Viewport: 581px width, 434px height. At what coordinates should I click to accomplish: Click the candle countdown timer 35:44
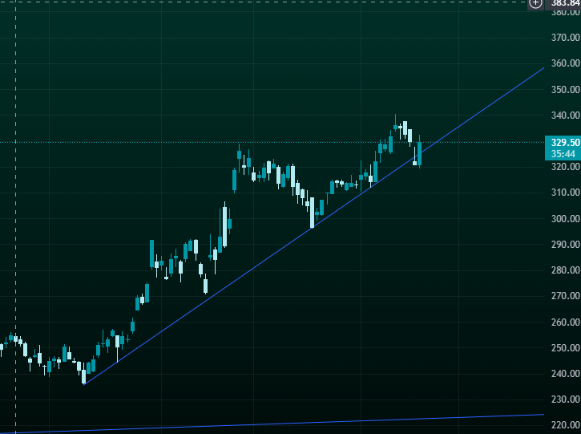(x=563, y=154)
